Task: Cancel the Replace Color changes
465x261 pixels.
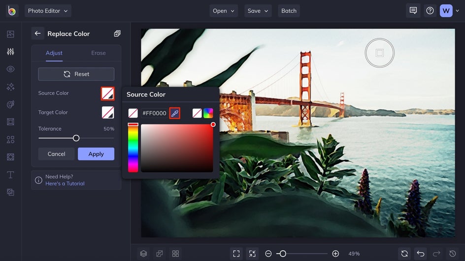Action: click(56, 154)
